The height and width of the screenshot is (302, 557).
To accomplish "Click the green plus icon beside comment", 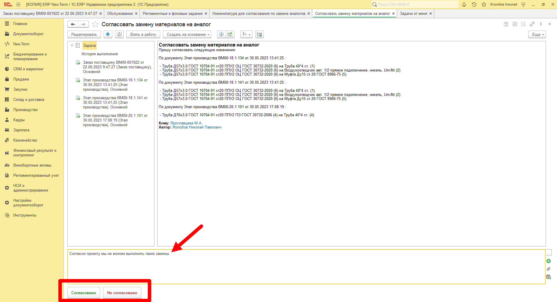I will coord(549,261).
